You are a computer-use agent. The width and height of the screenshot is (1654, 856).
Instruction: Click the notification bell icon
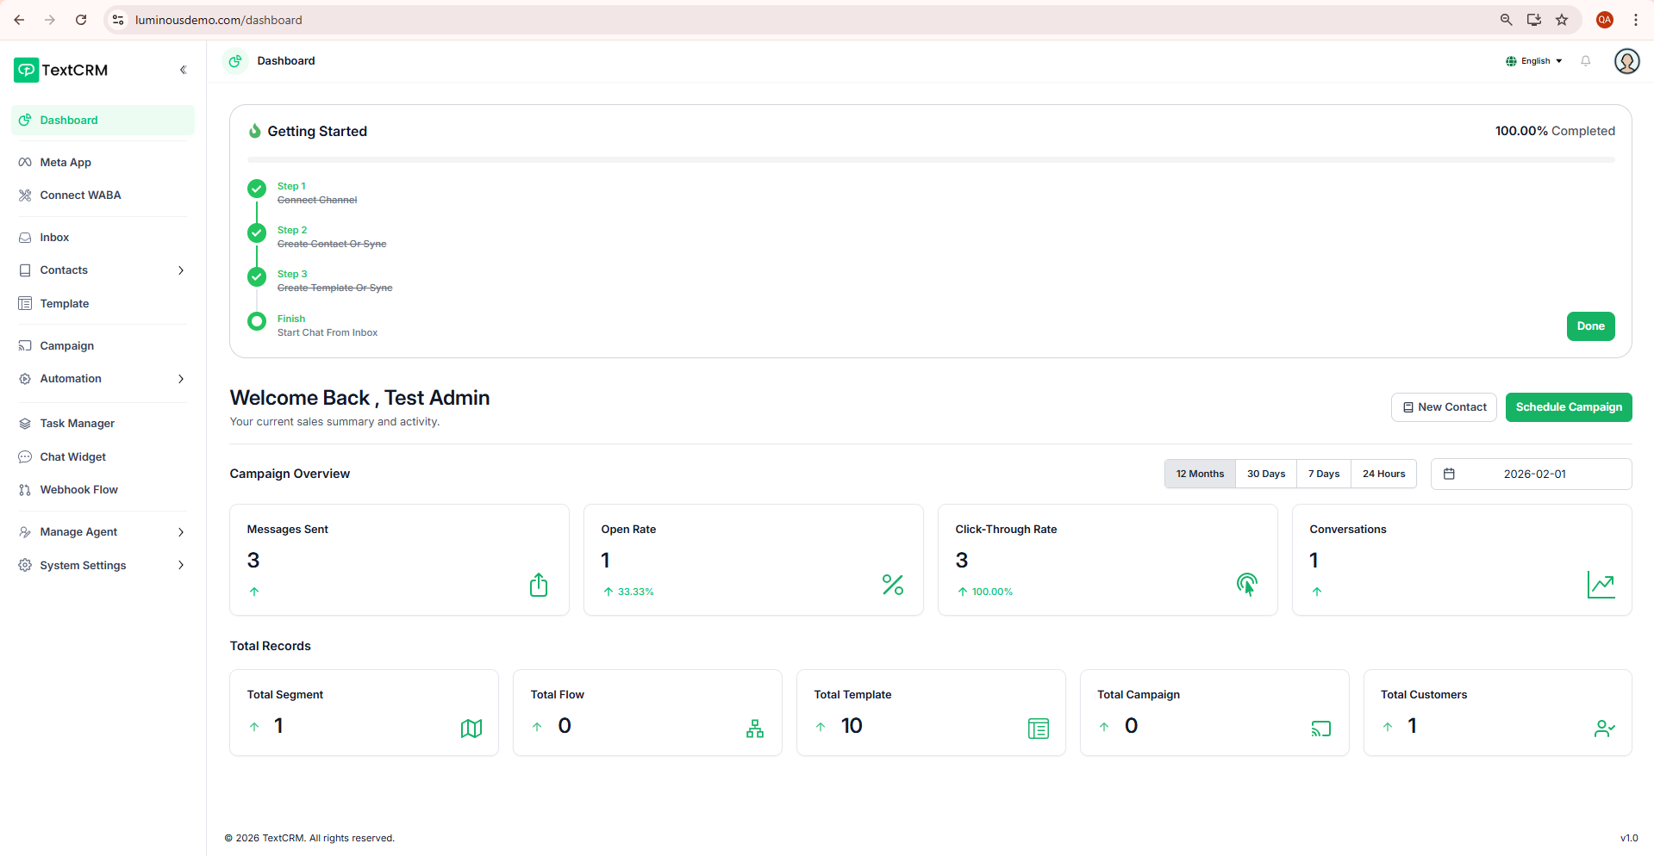(x=1585, y=61)
